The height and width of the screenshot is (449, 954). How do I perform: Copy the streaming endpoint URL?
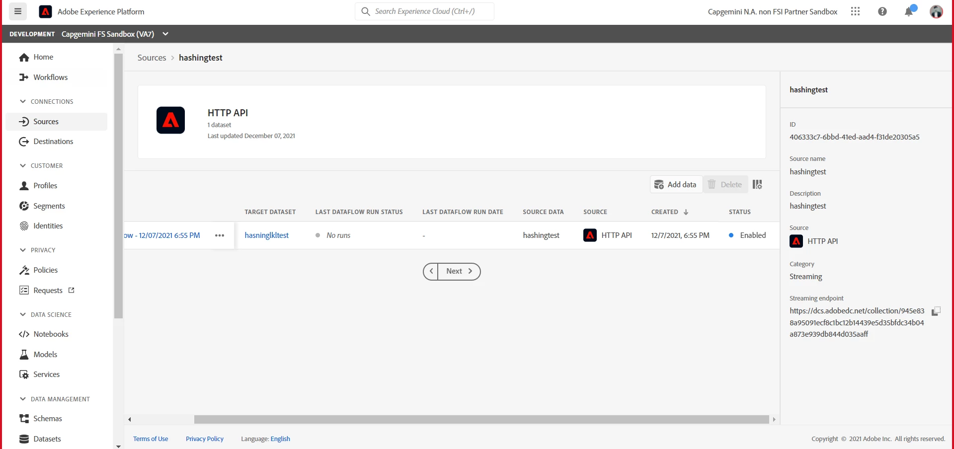tap(936, 311)
